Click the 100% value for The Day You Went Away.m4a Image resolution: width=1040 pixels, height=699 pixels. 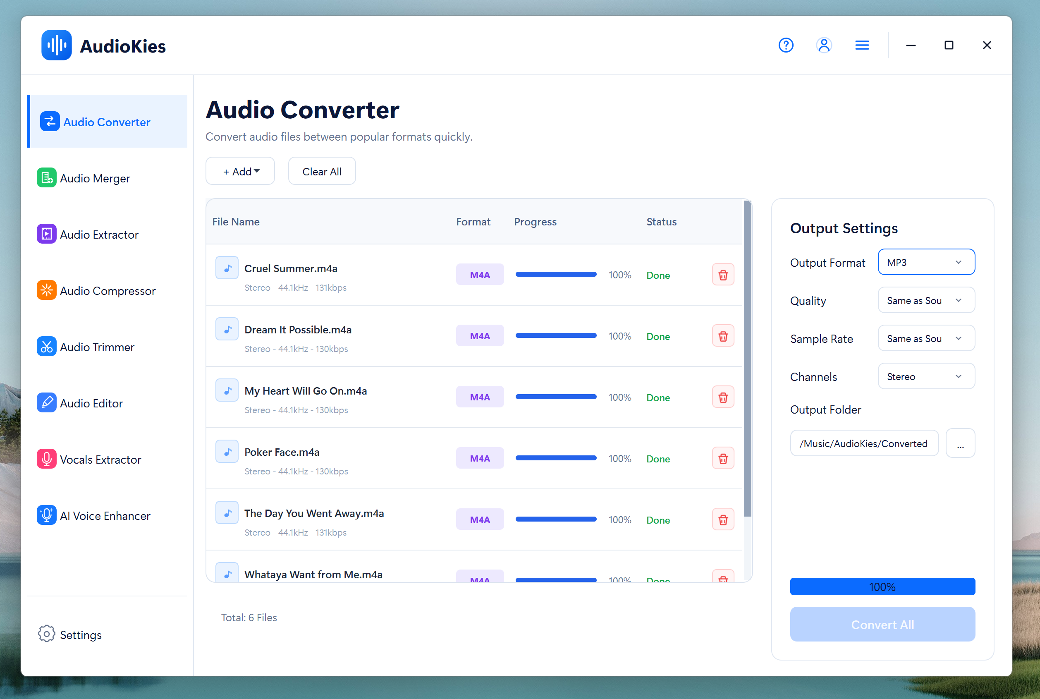coord(619,520)
